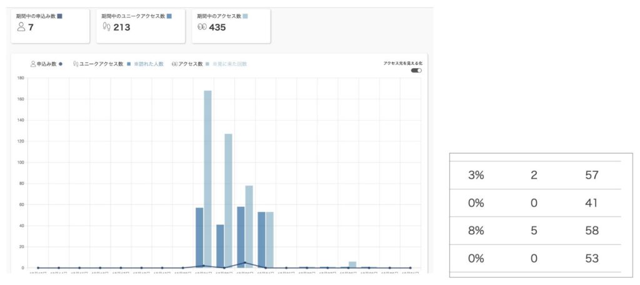This screenshot has width=640, height=285.
Task: Click light blue swatch next to 期間中のアクセス数
Action: pyautogui.click(x=245, y=16)
